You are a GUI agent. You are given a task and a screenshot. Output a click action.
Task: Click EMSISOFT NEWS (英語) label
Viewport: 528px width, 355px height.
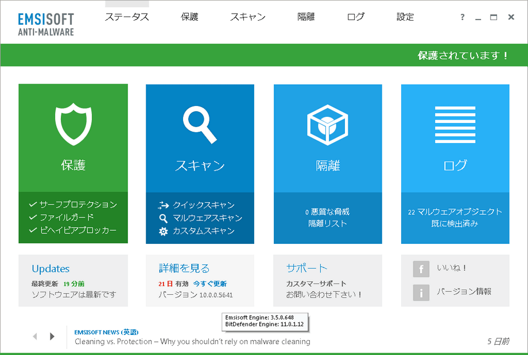[x=106, y=332]
